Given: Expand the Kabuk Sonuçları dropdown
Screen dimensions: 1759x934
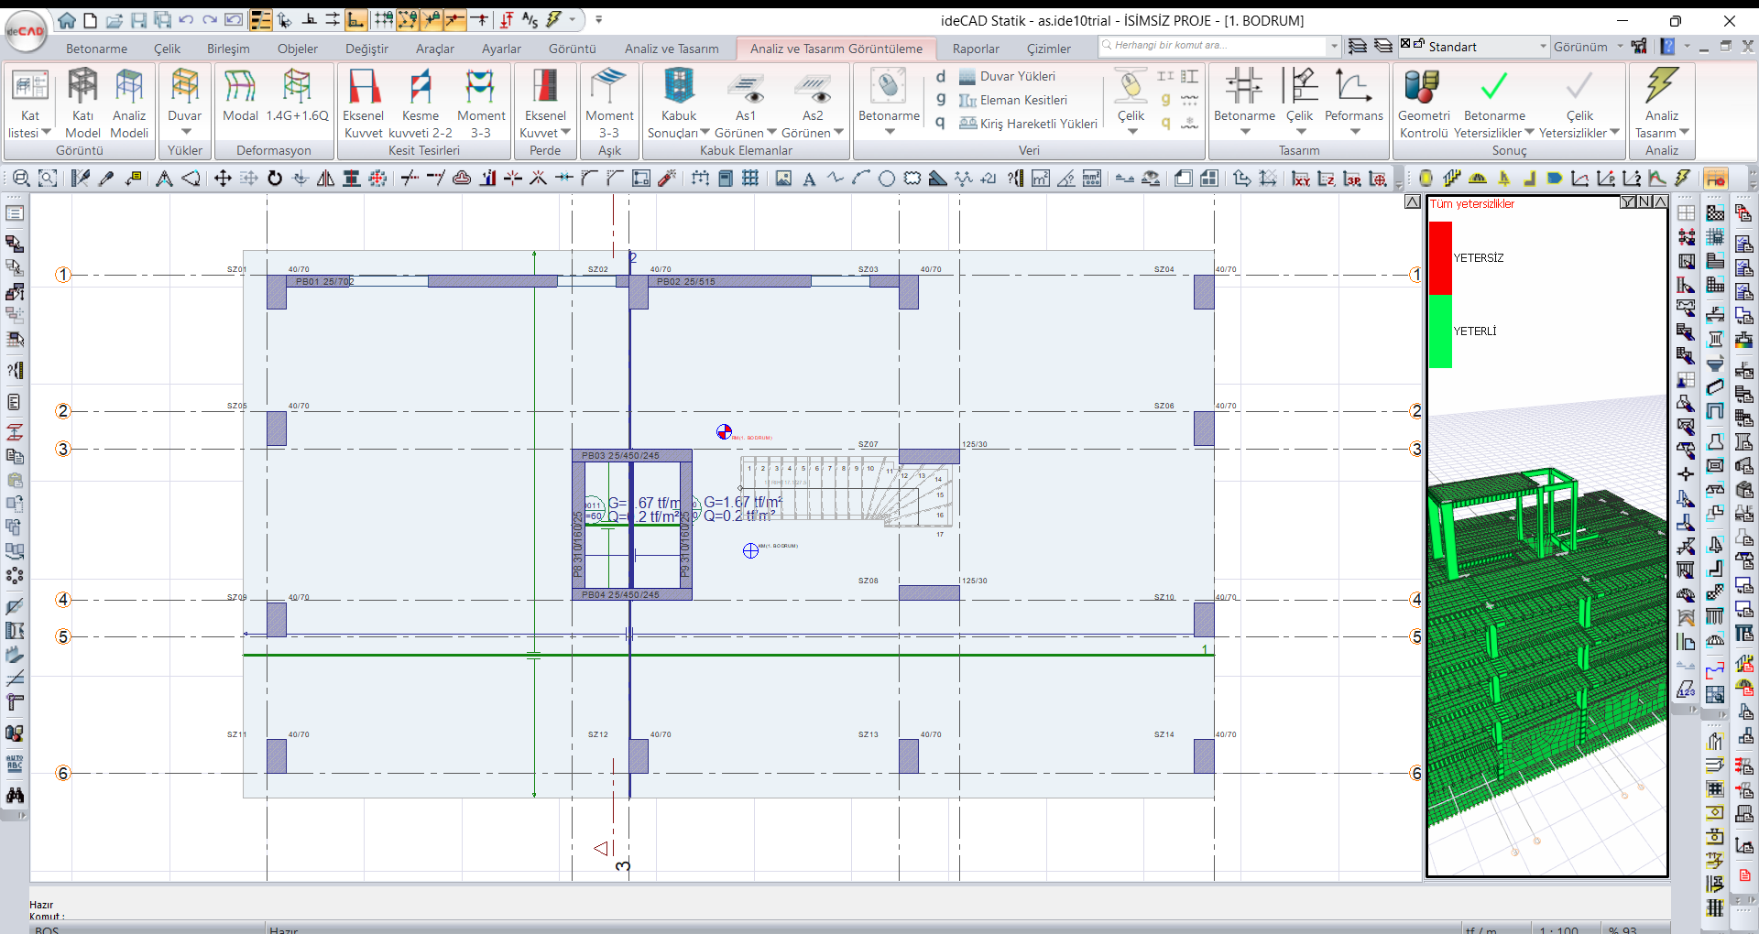Looking at the screenshot, I should click(x=705, y=133).
